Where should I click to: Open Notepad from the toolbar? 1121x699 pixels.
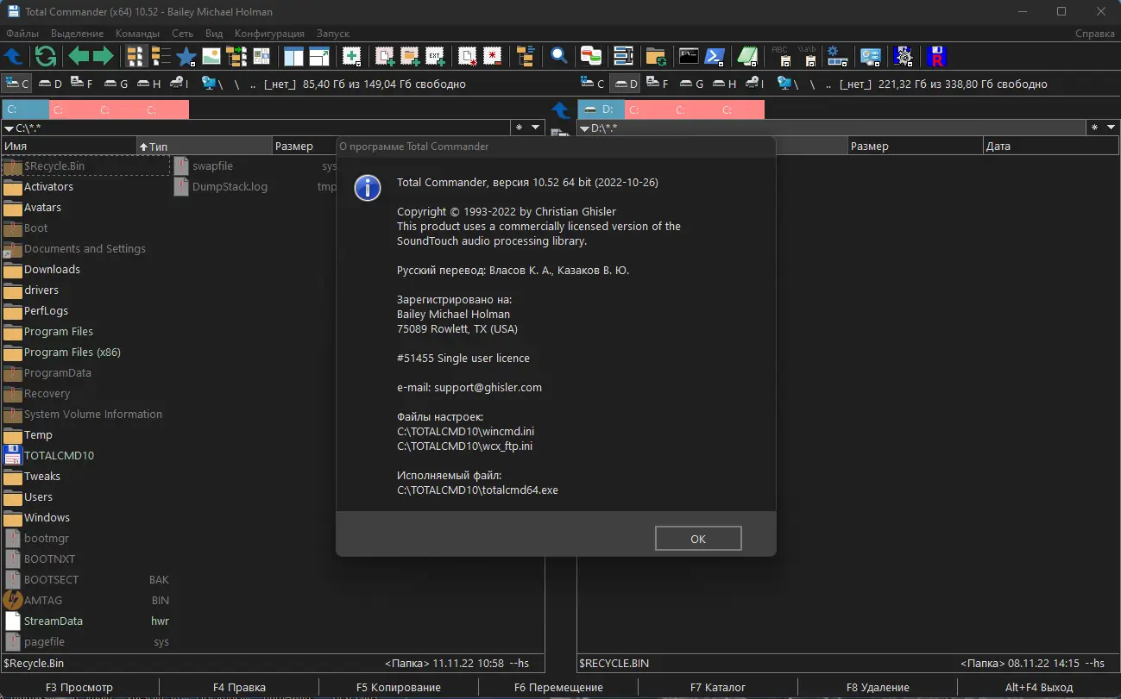tap(747, 55)
